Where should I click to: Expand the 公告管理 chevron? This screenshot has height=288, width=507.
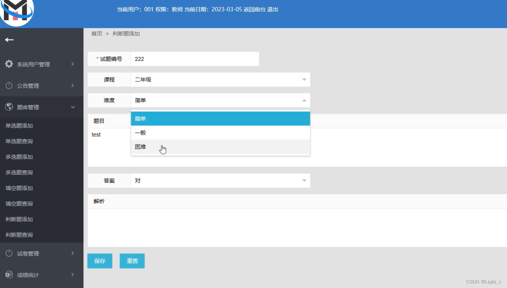tap(72, 85)
